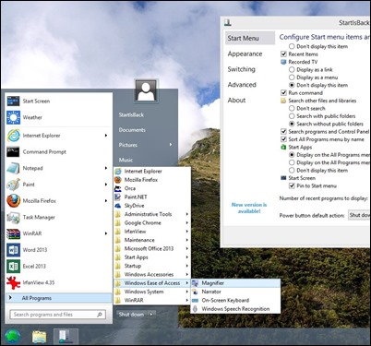
Task: Toggle Sort All Programs menu by name
Action: [283, 139]
